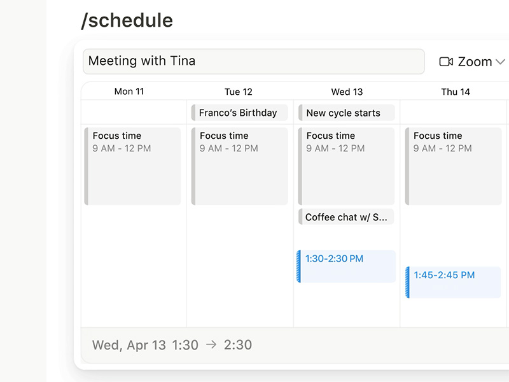Select the Tue 12 day header
The height and width of the screenshot is (382, 509).
point(239,92)
